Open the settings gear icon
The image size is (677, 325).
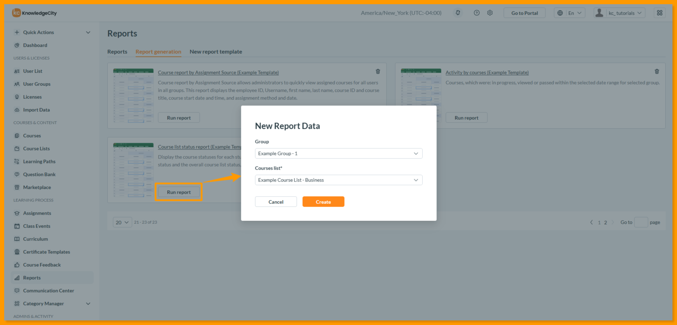(x=490, y=13)
